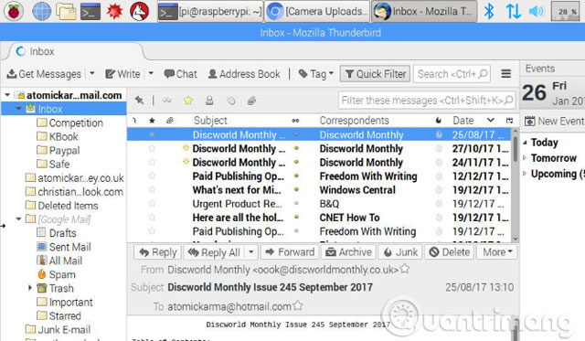Viewport: 585px width, 341px height.
Task: Click the global Search field
Action: coord(452,74)
